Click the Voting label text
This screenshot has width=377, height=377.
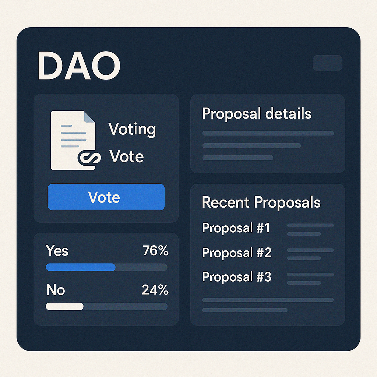[x=132, y=130]
